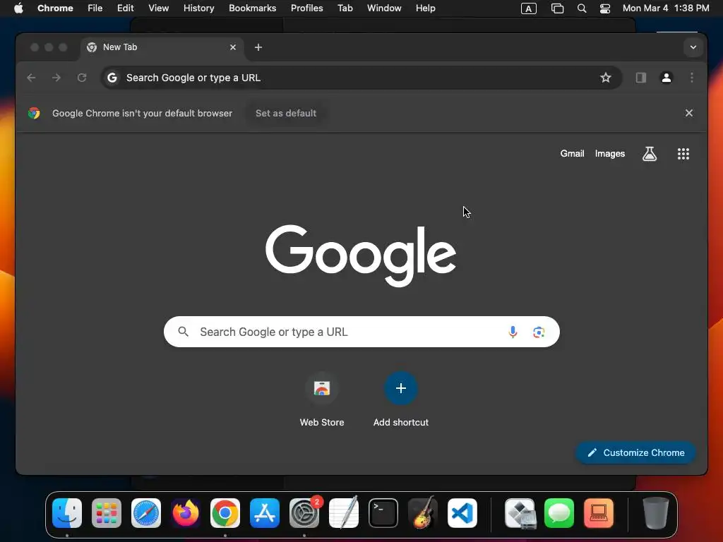The width and height of the screenshot is (723, 542).
Task: Open the Chrome application menu
Action: pos(55,8)
